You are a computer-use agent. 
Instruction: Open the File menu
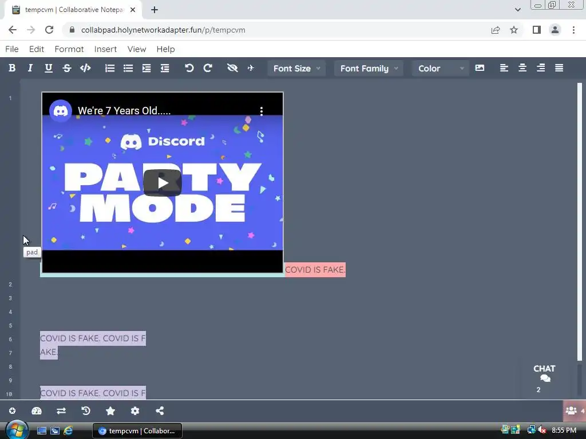click(12, 49)
